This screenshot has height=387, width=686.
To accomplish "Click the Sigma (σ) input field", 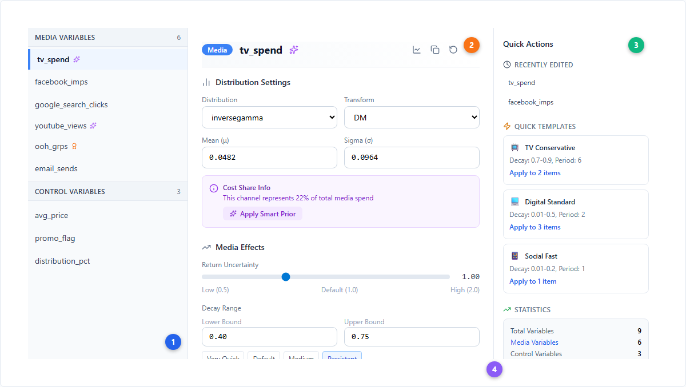I will pos(412,158).
